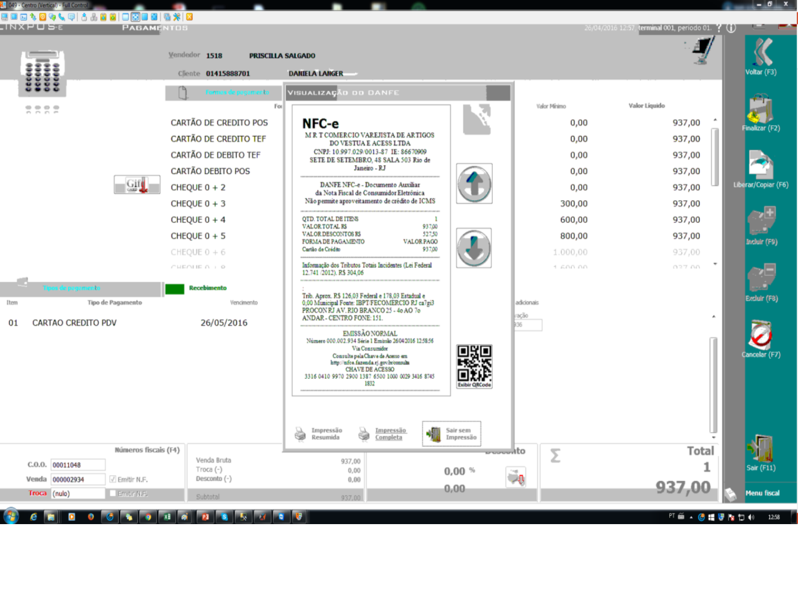Select CHEQUE 0 + 6 payment

pyautogui.click(x=198, y=252)
